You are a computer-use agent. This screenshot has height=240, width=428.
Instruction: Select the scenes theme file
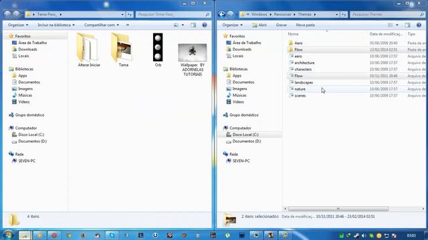[x=356, y=95]
